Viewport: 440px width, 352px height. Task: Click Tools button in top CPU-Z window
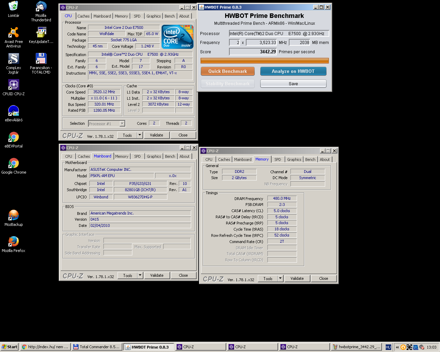[128, 135]
